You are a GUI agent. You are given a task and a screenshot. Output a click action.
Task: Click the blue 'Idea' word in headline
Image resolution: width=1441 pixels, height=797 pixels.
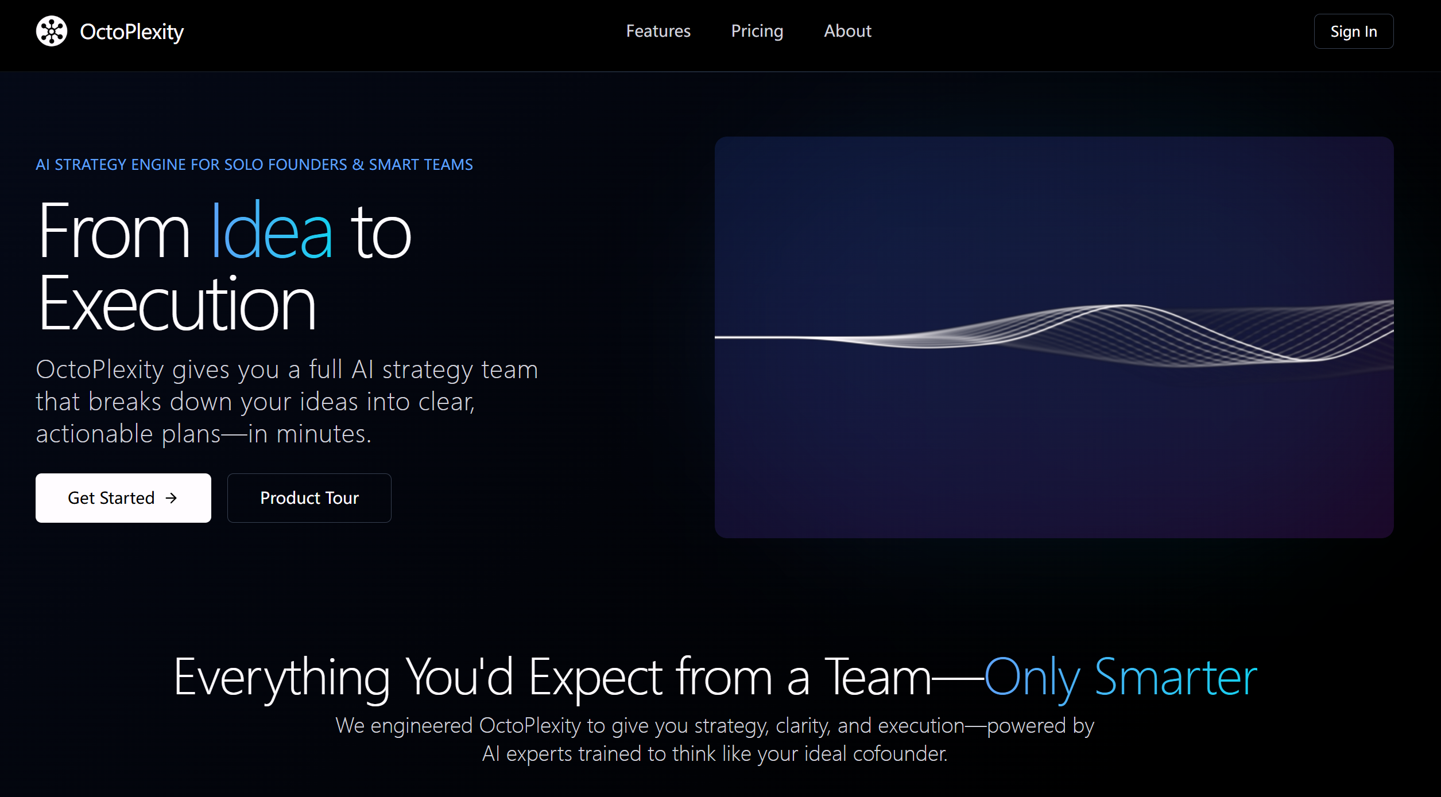272,232
